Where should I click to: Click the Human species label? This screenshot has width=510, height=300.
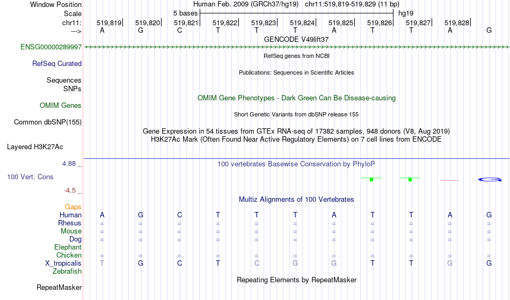70,215
